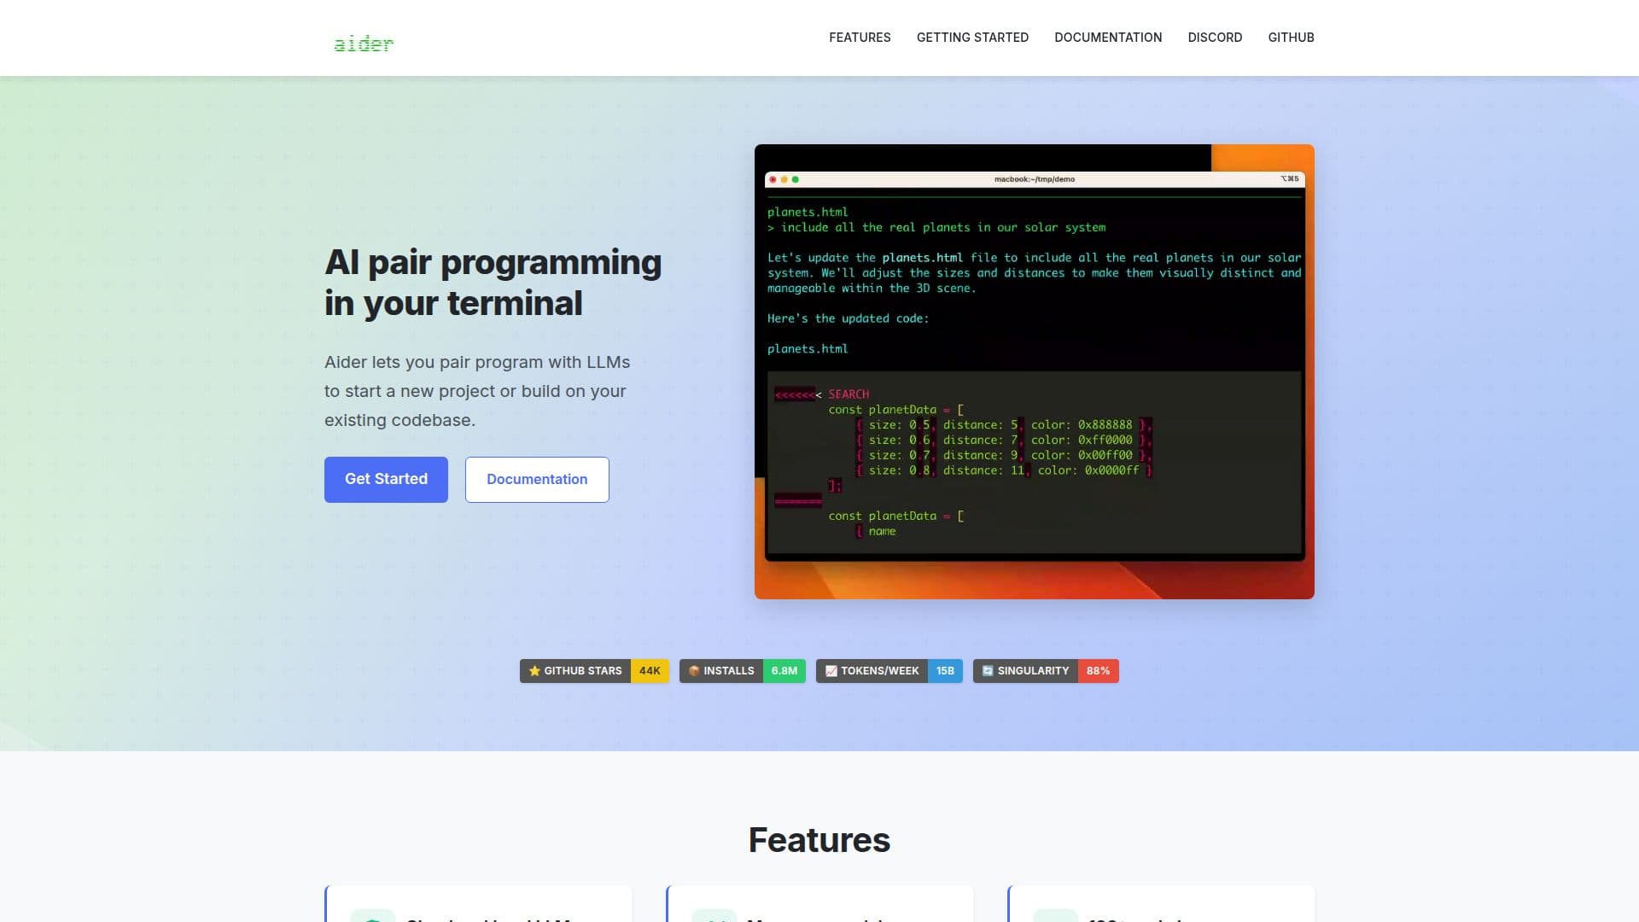Open the GitHub nav link

click(x=1291, y=38)
